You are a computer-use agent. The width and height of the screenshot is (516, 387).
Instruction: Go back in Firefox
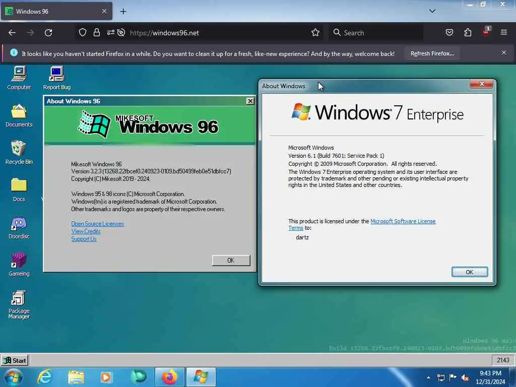12,33
